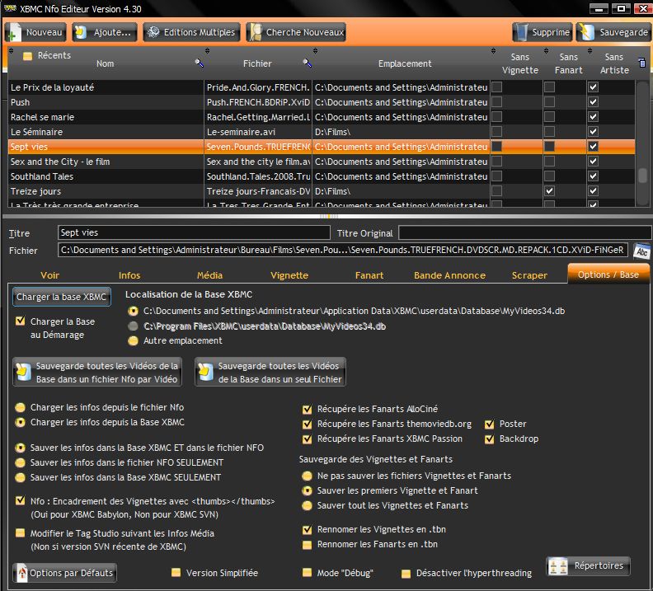Switch to the Vignette tab

[289, 275]
